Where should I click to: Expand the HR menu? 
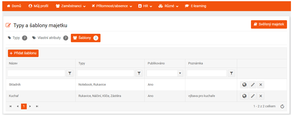(x=145, y=6)
